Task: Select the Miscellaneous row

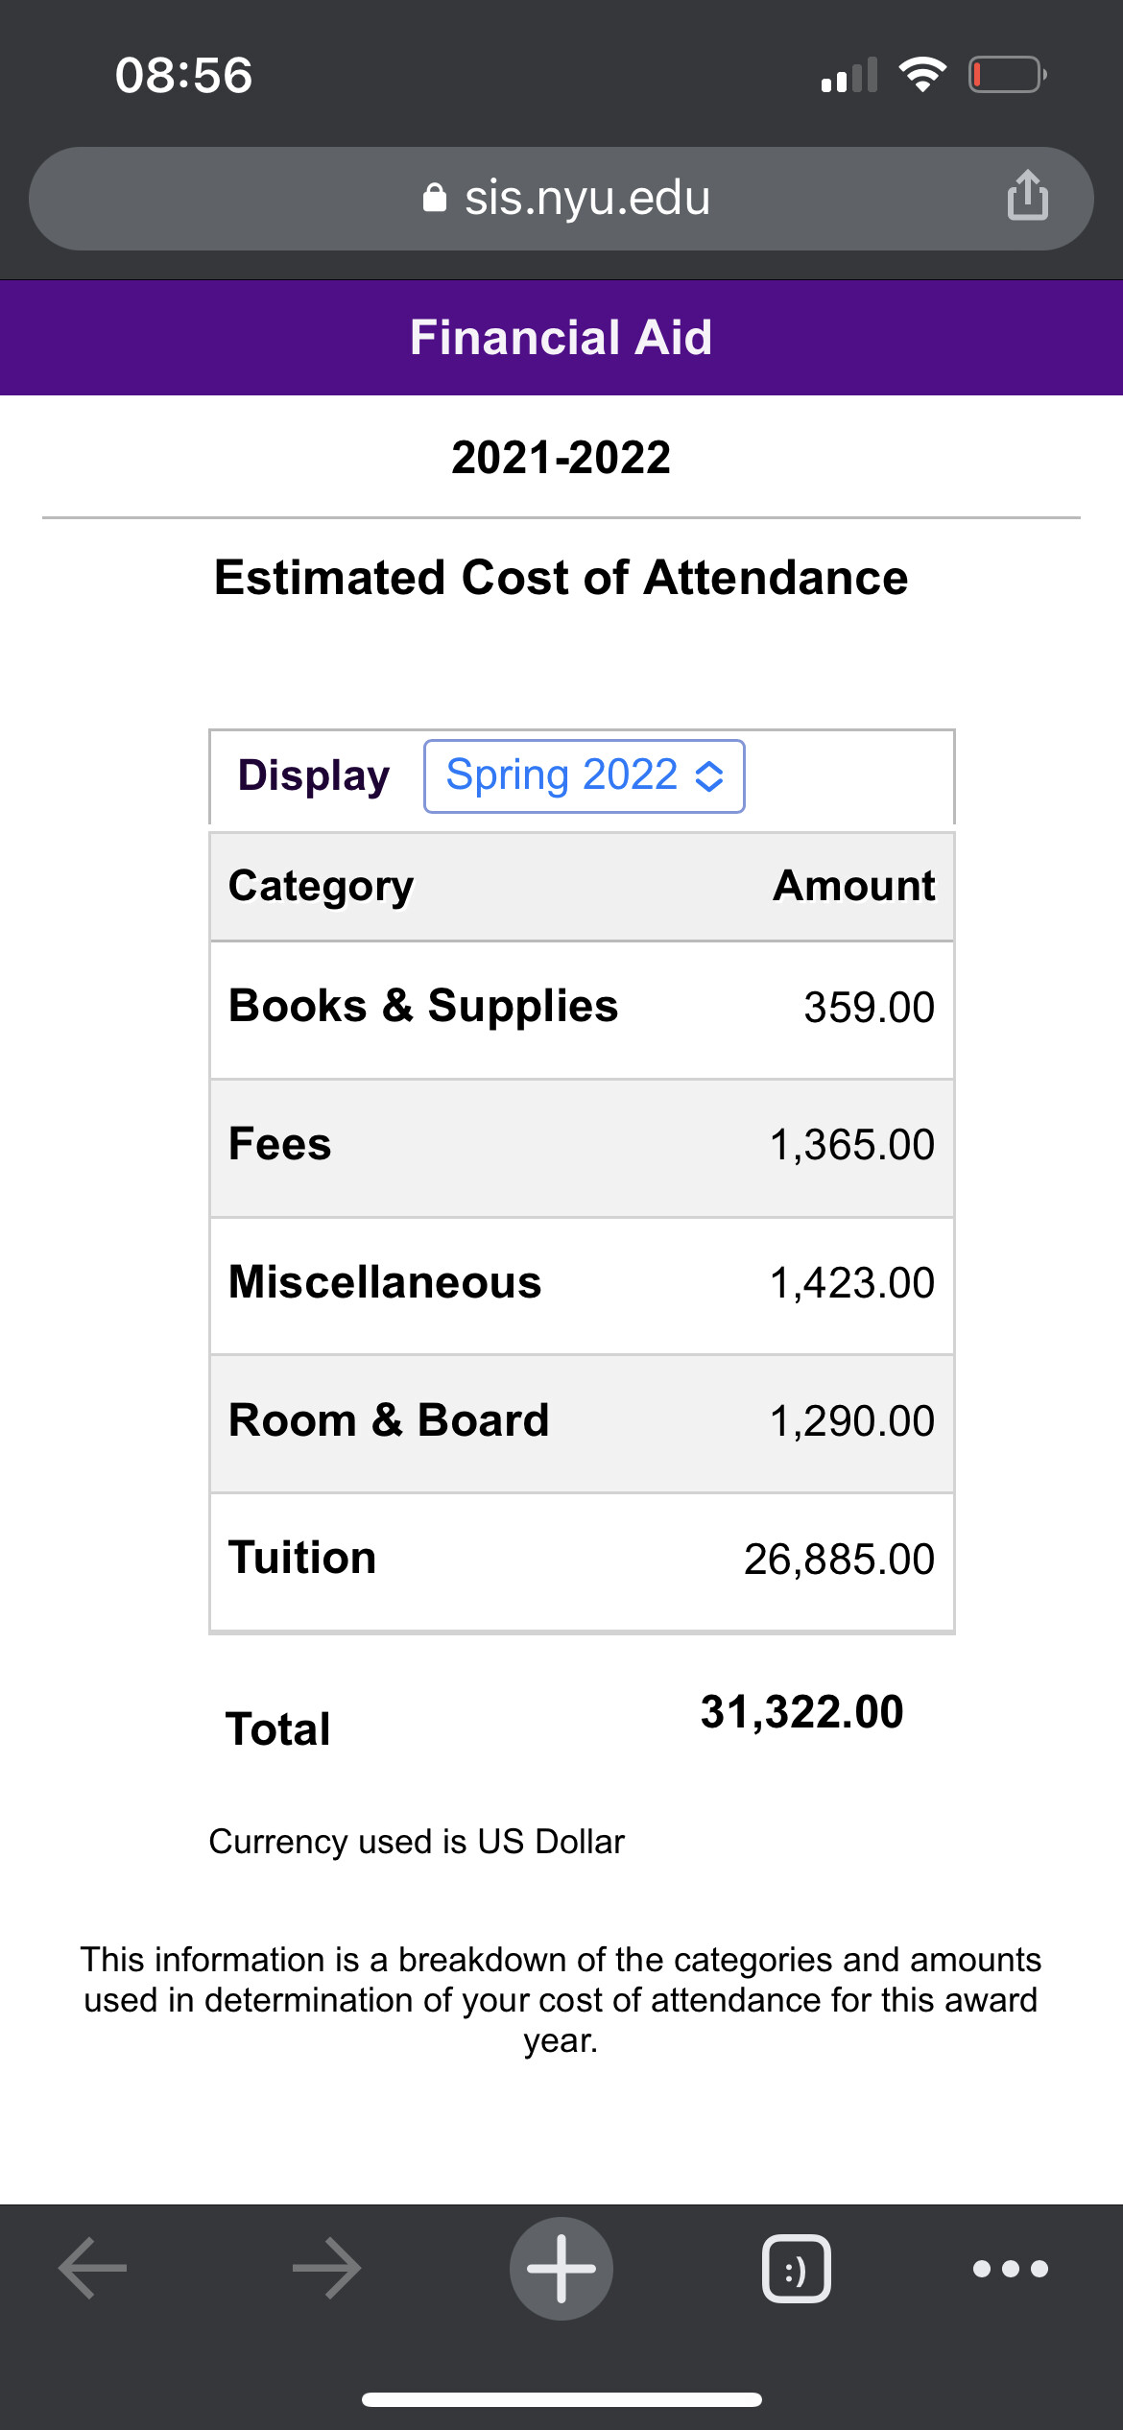Action: click(582, 1284)
